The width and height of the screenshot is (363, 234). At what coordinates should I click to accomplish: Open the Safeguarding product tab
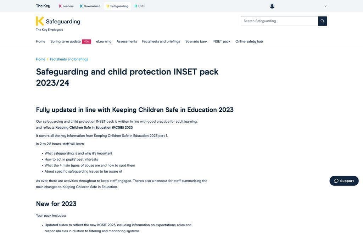117,6
